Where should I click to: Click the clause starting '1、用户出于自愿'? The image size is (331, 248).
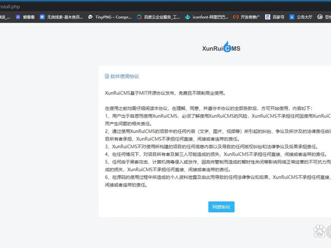(218, 120)
